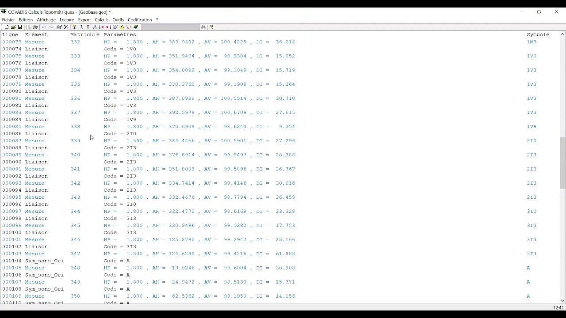The width and height of the screenshot is (566, 318).
Task: Click matricule 339
Action: point(75,141)
